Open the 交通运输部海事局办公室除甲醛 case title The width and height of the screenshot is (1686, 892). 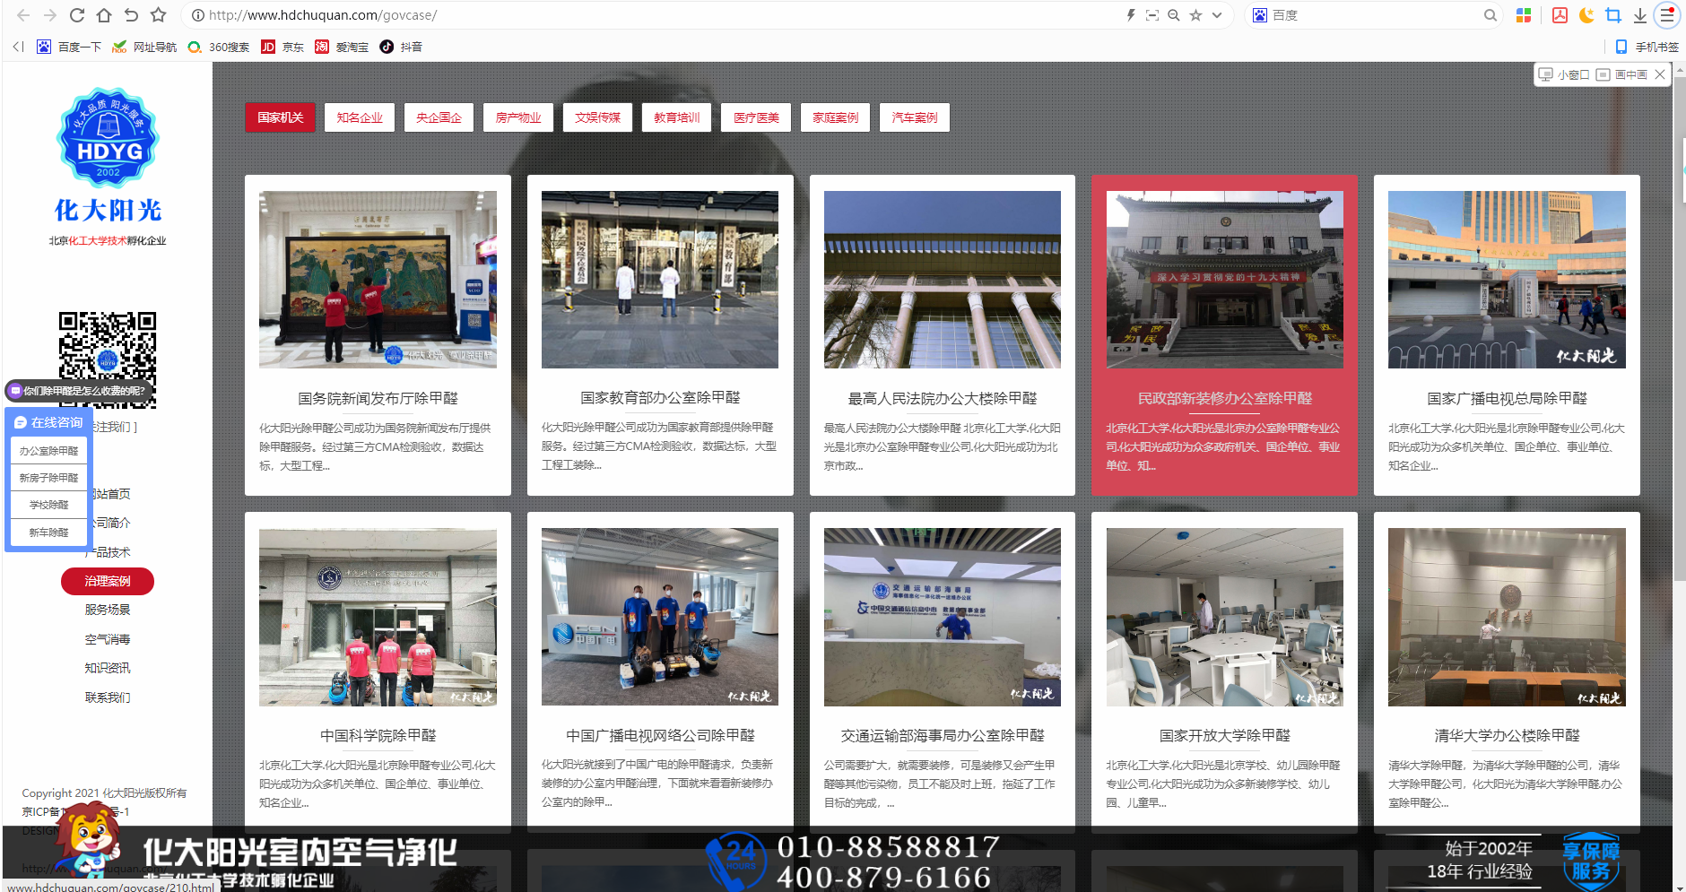click(943, 735)
